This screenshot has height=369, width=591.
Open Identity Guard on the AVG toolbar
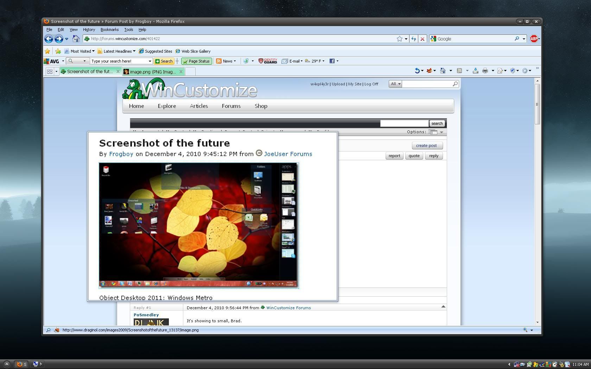pos(268,61)
